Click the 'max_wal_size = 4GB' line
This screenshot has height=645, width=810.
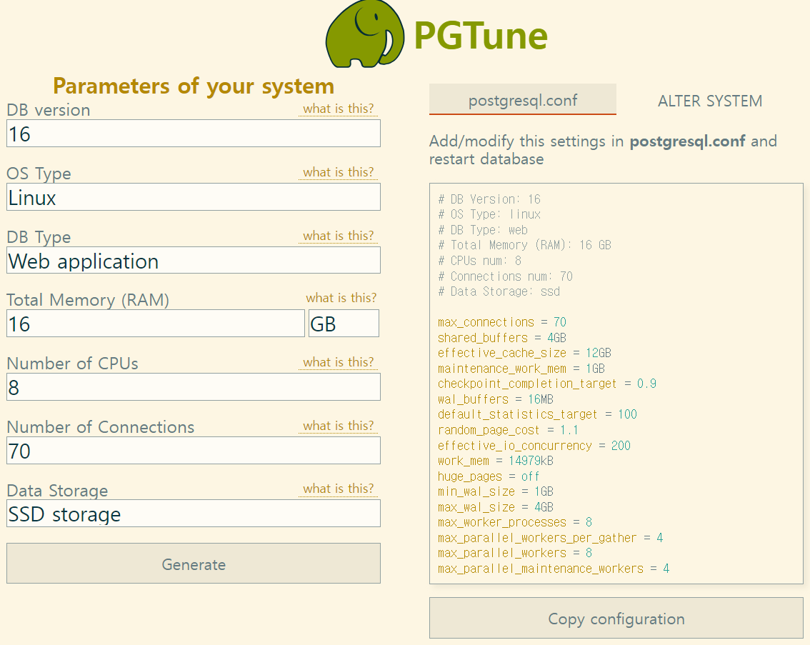tap(496, 507)
